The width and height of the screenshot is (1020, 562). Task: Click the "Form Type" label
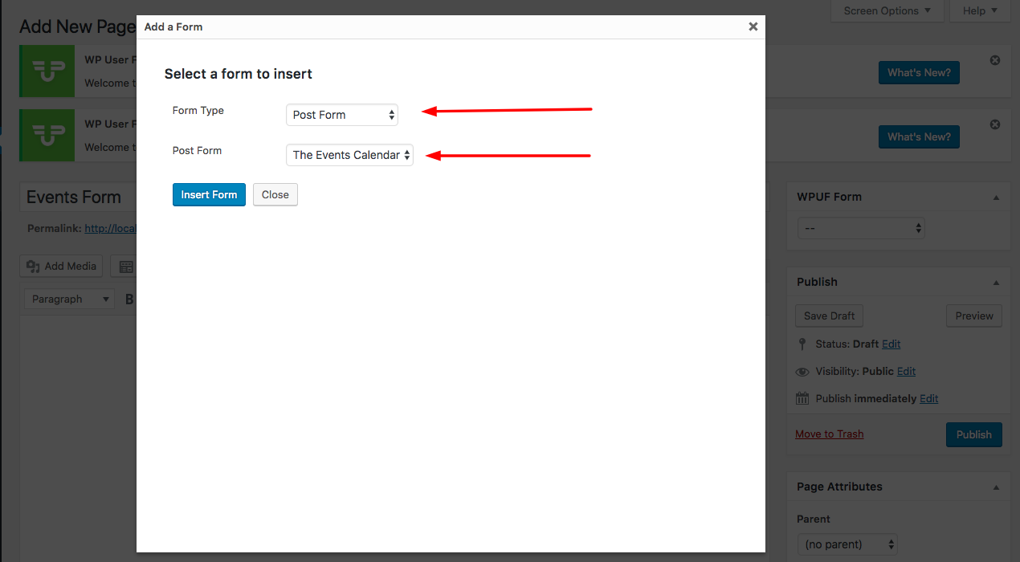(x=198, y=110)
